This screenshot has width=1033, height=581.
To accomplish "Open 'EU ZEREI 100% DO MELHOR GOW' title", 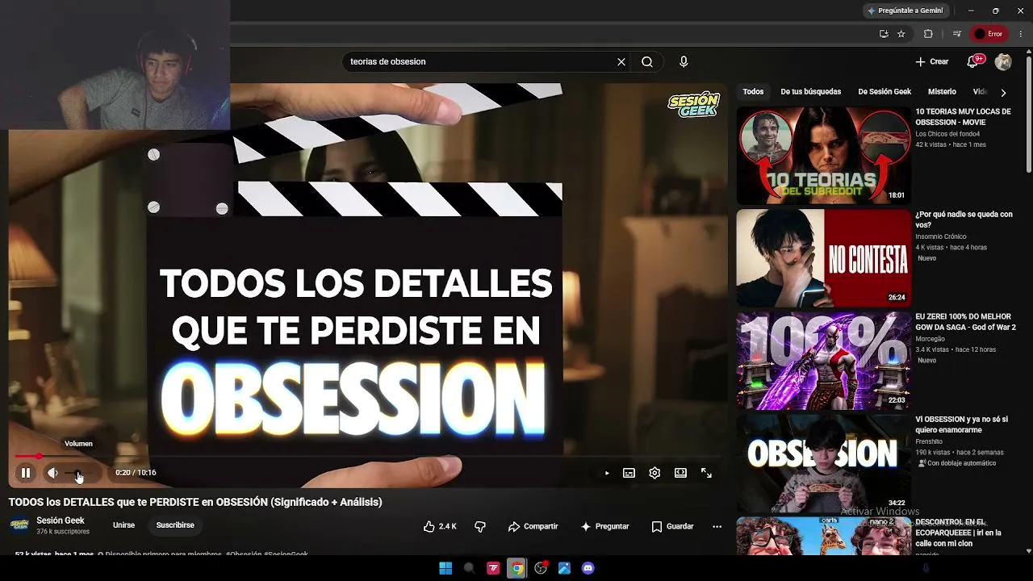I will (x=965, y=322).
